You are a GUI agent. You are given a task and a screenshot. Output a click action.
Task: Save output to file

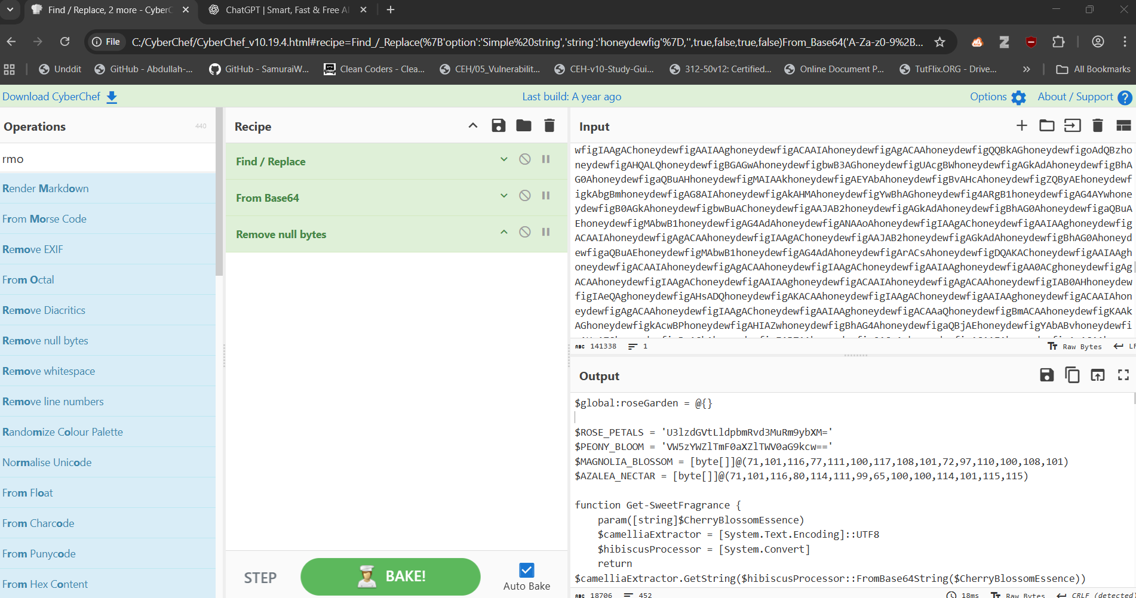point(1046,375)
